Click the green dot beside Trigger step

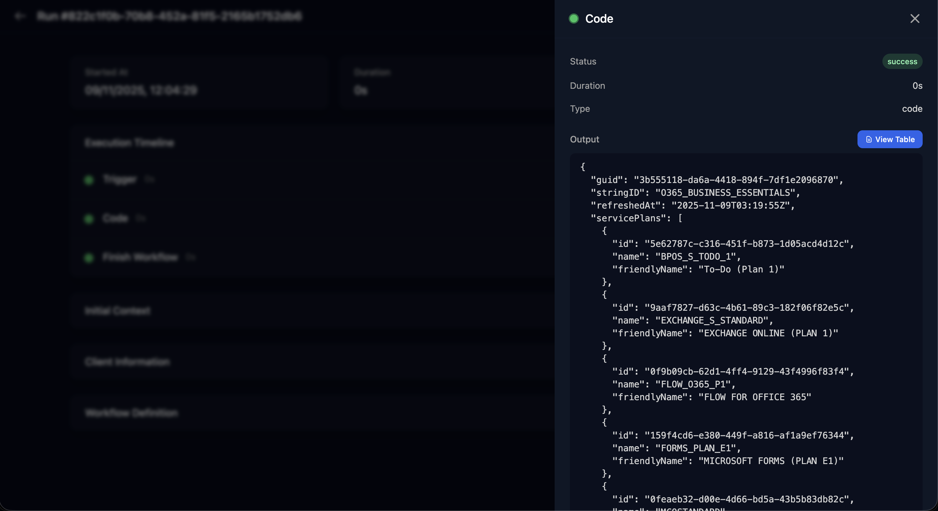[88, 180]
